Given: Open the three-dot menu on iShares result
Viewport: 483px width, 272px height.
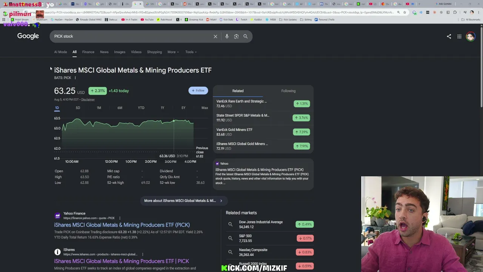Looking at the screenshot, I should 143,254.
